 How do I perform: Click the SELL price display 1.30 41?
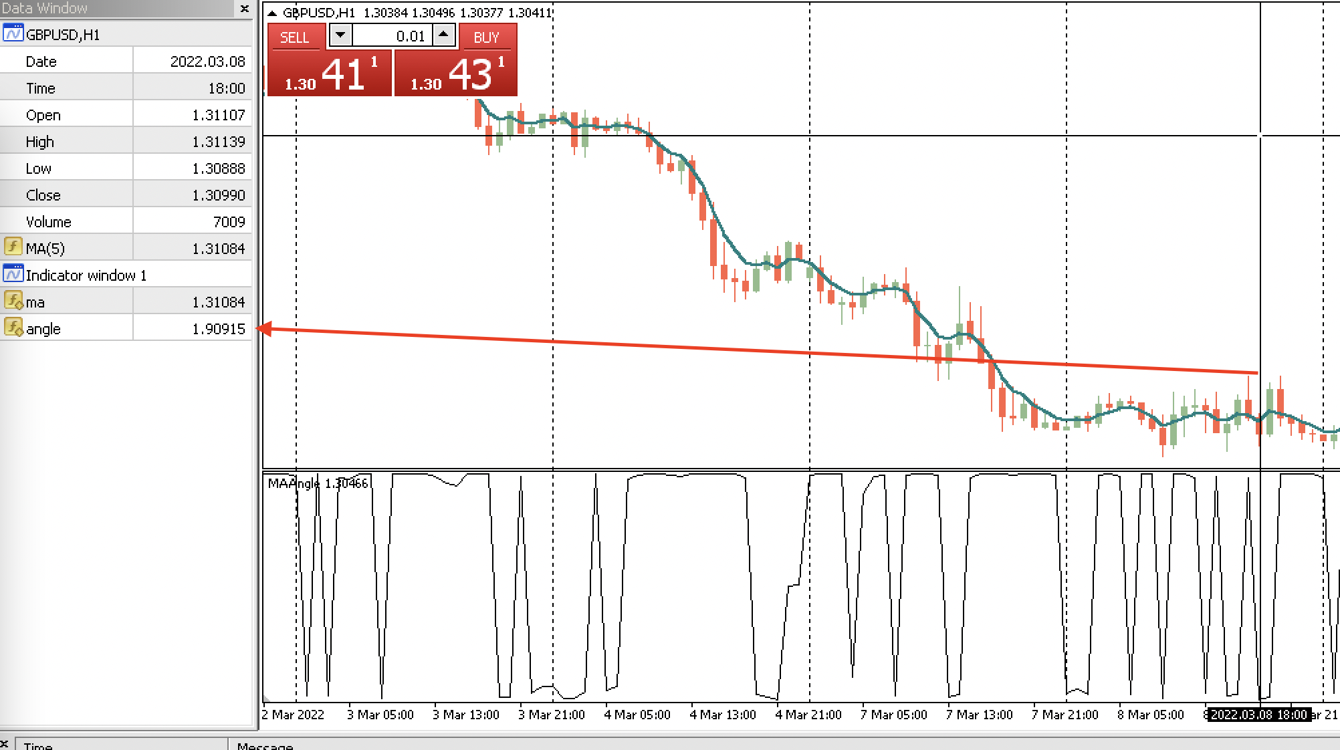tap(327, 76)
